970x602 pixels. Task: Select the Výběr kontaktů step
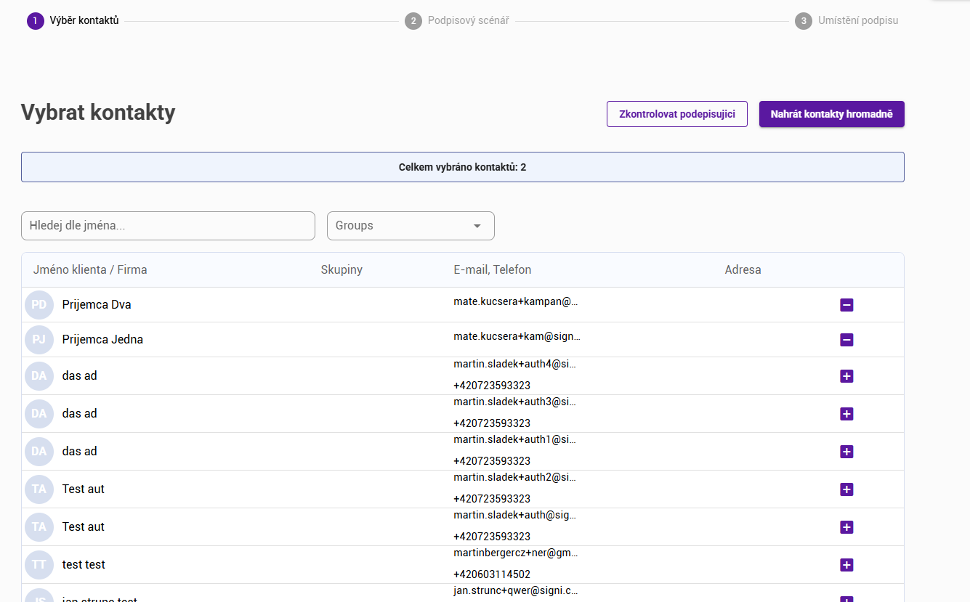pyautogui.click(x=84, y=21)
